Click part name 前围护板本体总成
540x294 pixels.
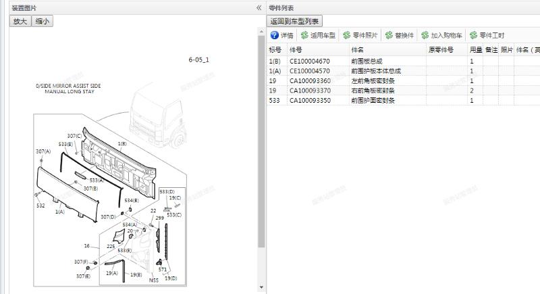click(376, 71)
